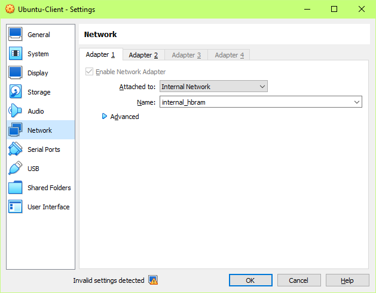Click the Cancel button
The width and height of the screenshot is (376, 293).
tap(299, 280)
